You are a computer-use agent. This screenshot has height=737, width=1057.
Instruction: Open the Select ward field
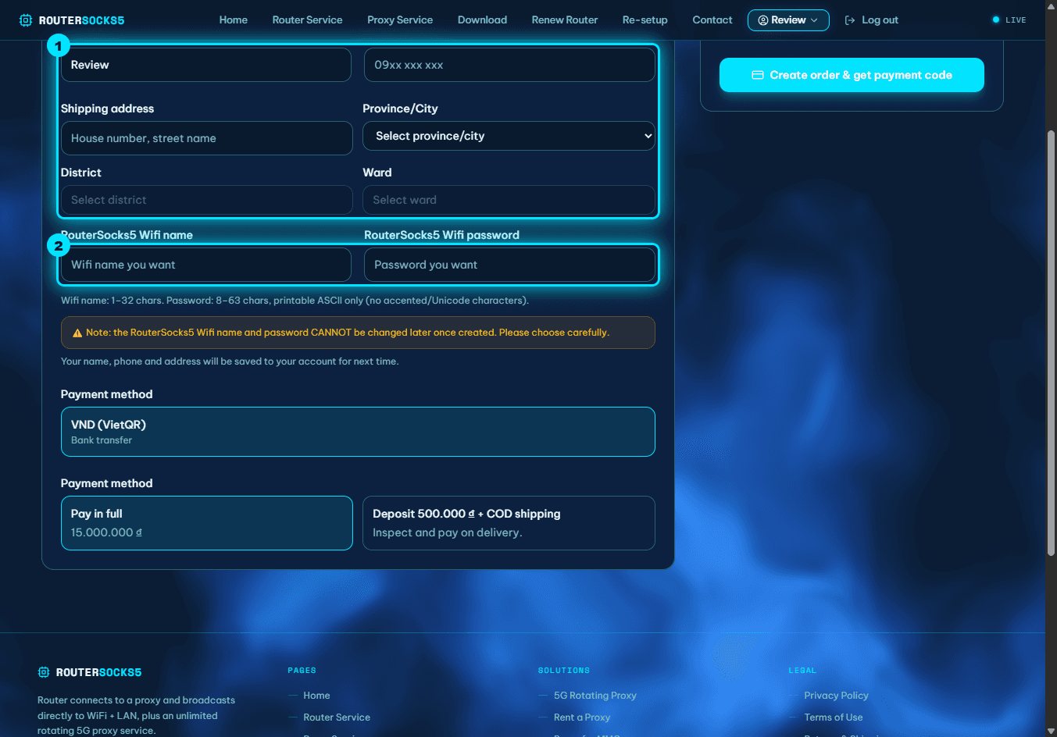pos(509,200)
